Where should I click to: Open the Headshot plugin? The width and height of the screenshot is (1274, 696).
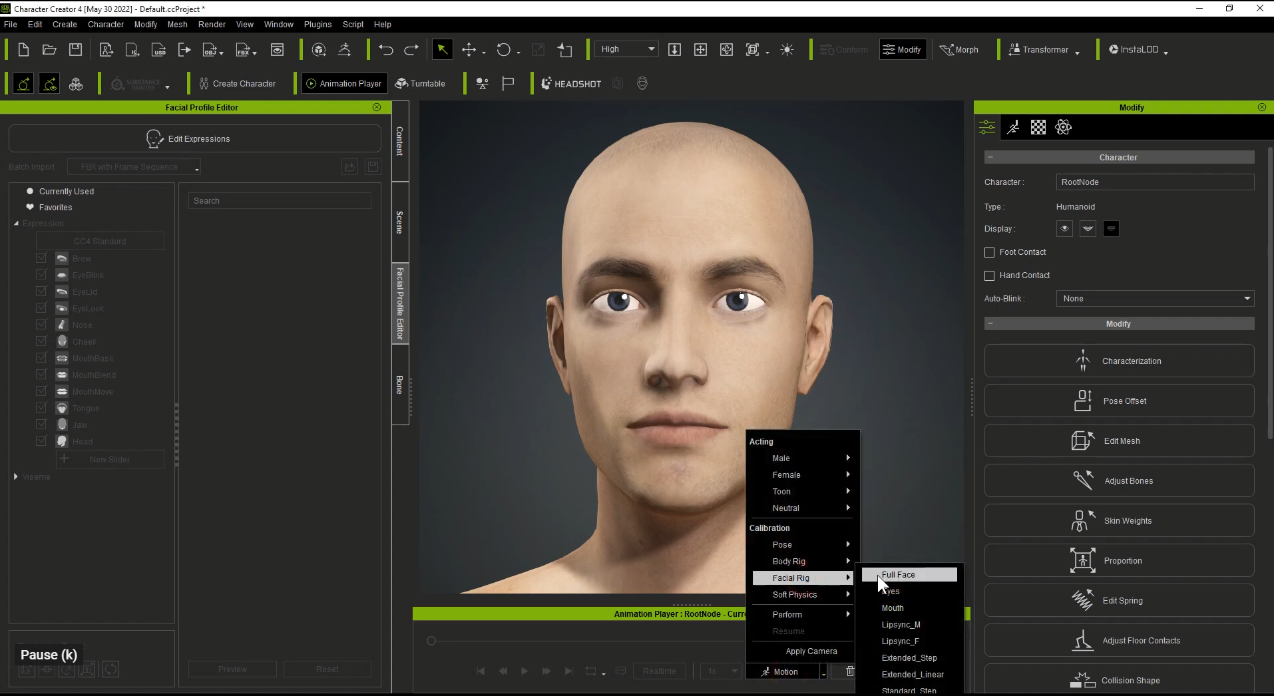[571, 84]
